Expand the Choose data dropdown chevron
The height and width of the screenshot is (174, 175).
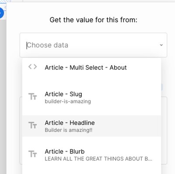(161, 45)
